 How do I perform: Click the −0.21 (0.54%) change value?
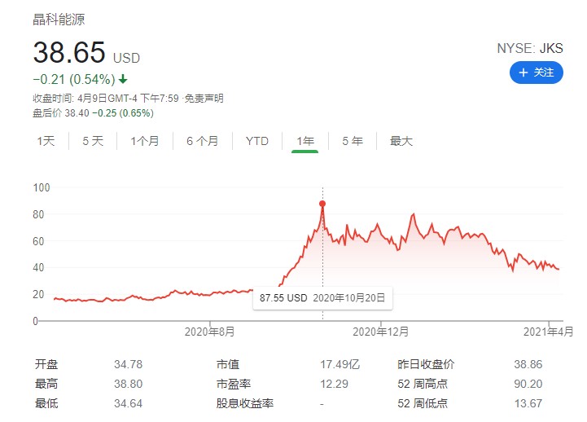pos(74,79)
